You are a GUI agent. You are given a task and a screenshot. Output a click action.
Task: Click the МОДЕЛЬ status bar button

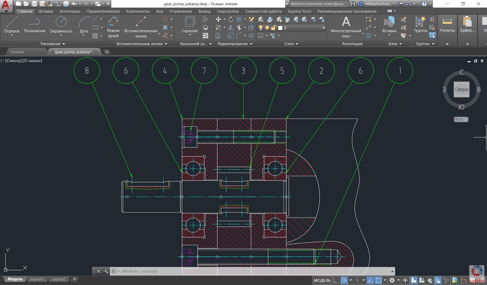322,280
